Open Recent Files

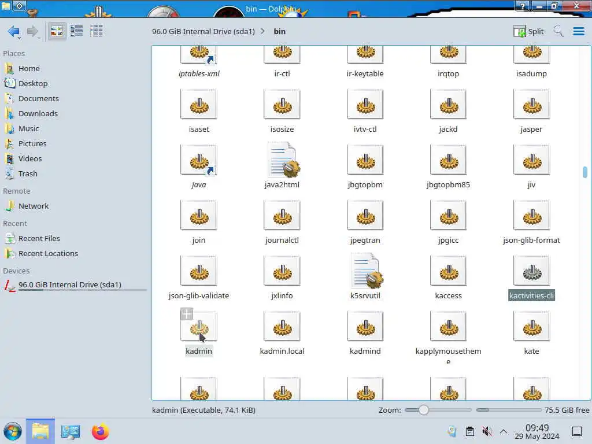click(39, 239)
